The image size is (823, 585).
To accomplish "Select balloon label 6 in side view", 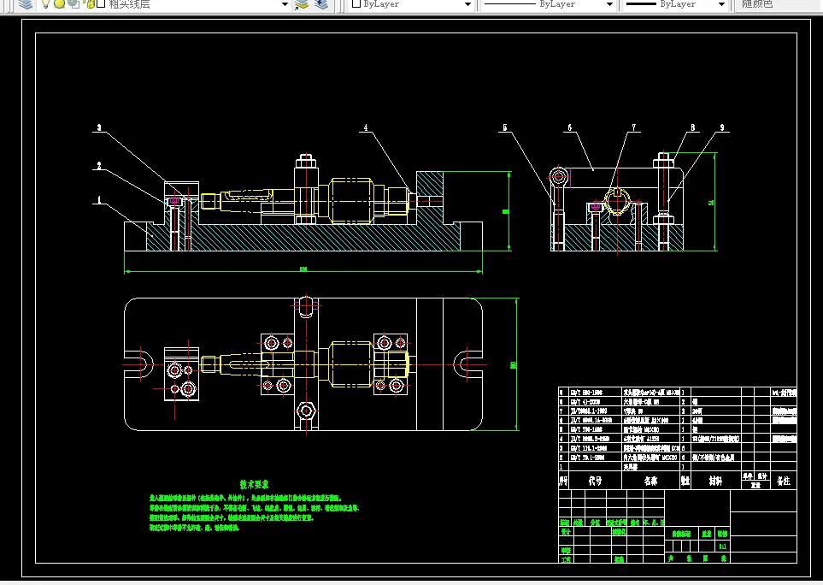I will point(569,127).
